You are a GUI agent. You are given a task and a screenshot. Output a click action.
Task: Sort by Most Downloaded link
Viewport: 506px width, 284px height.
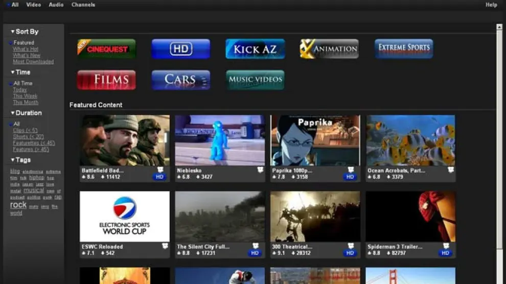coord(33,62)
